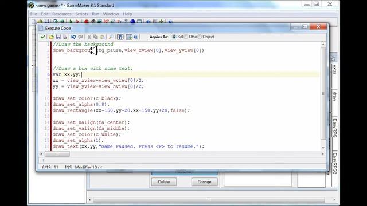The width and height of the screenshot is (367, 206).
Task: Create a path icon in main toolbar
Action: (106, 22)
